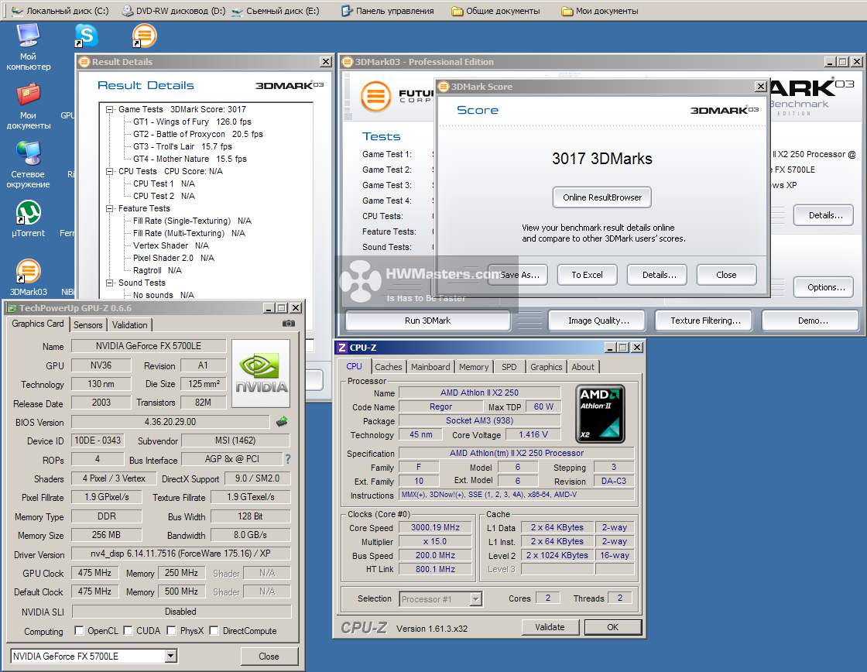Open the shared documents folder in top toolbar
Image resolution: width=867 pixels, height=672 pixels.
tap(495, 11)
